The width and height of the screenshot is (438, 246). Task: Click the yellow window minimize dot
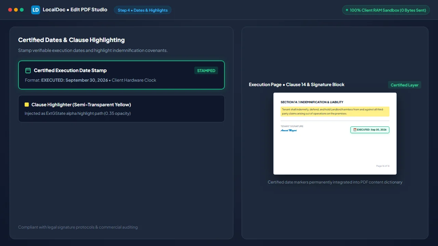pyautogui.click(x=16, y=10)
